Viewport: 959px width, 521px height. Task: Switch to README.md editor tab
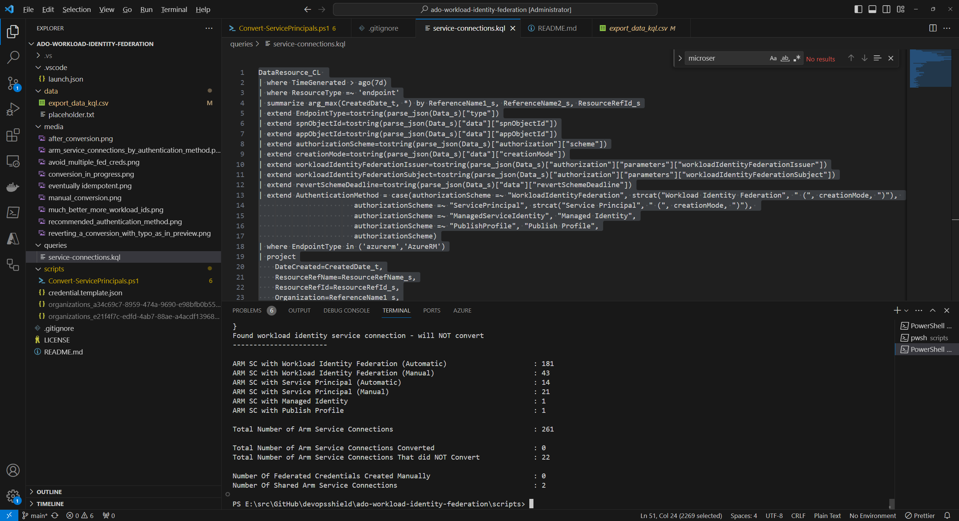(x=556, y=28)
